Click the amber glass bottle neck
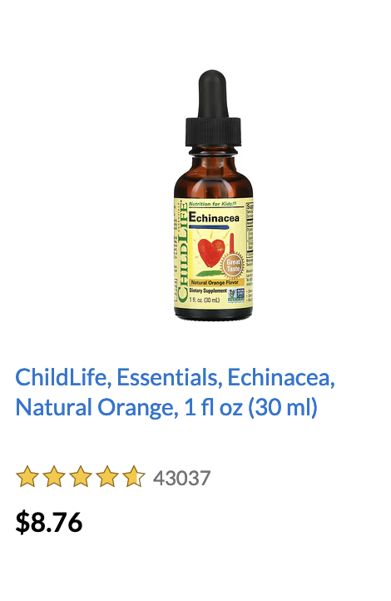The height and width of the screenshot is (601, 391). [213, 161]
